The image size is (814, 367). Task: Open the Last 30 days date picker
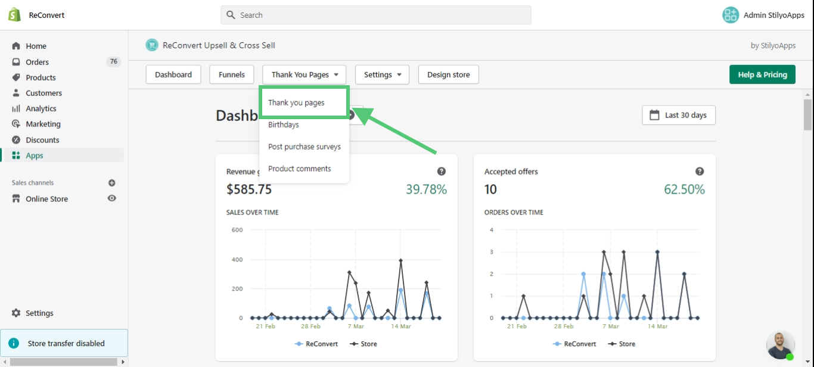pos(678,115)
